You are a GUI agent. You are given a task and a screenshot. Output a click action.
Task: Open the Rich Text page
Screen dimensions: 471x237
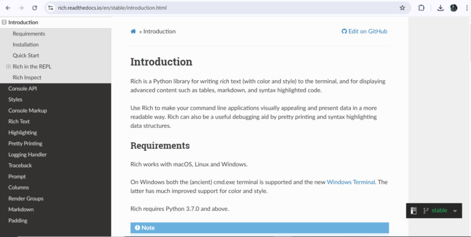pos(19,121)
